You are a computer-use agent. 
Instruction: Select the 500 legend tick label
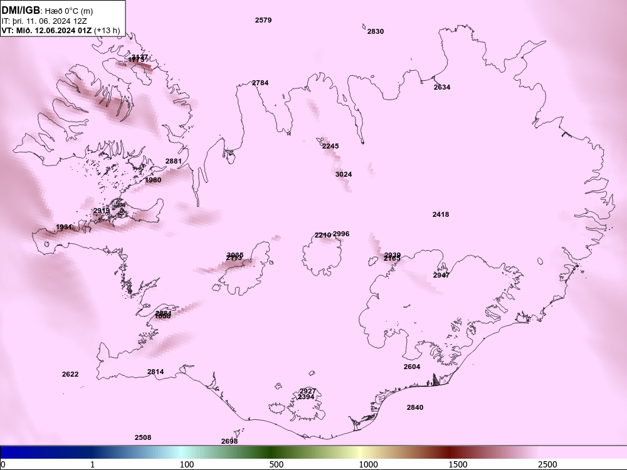coord(277,464)
